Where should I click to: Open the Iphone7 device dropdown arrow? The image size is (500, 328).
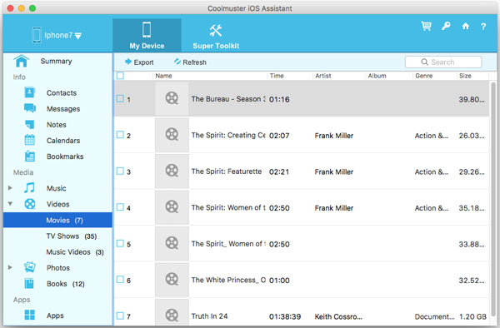78,36
